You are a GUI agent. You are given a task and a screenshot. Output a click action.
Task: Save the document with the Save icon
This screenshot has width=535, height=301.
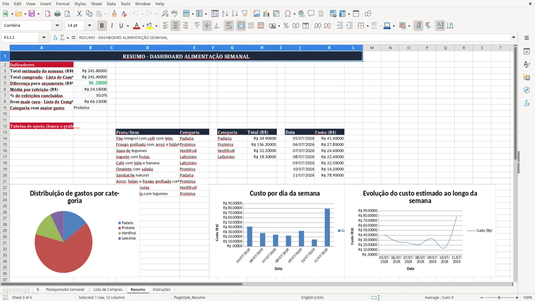tap(32, 14)
